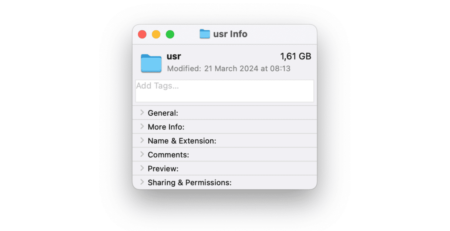Minimize the window with the yellow button
This screenshot has width=450, height=231.
[156, 34]
